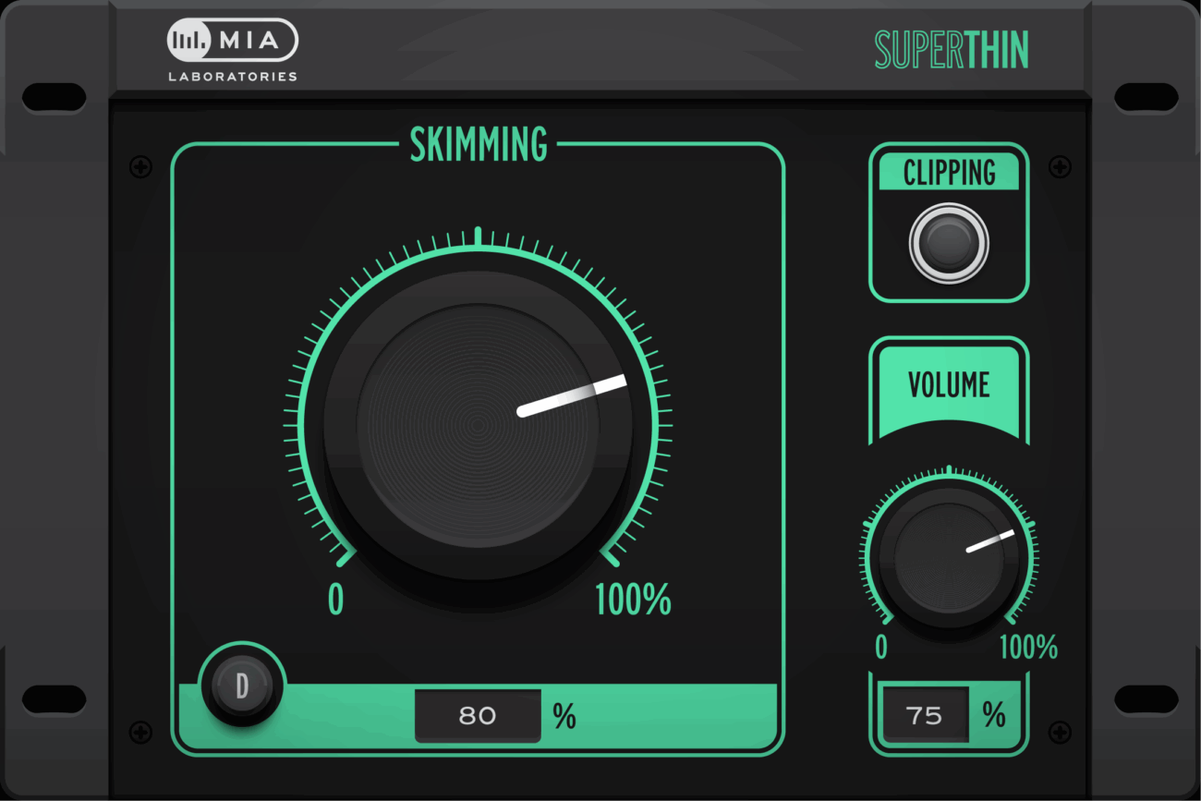Click the Skimming value field showing 80

click(x=478, y=715)
